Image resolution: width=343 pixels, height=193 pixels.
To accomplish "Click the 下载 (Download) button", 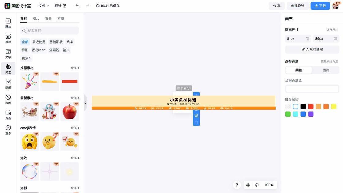I will (x=320, y=6).
